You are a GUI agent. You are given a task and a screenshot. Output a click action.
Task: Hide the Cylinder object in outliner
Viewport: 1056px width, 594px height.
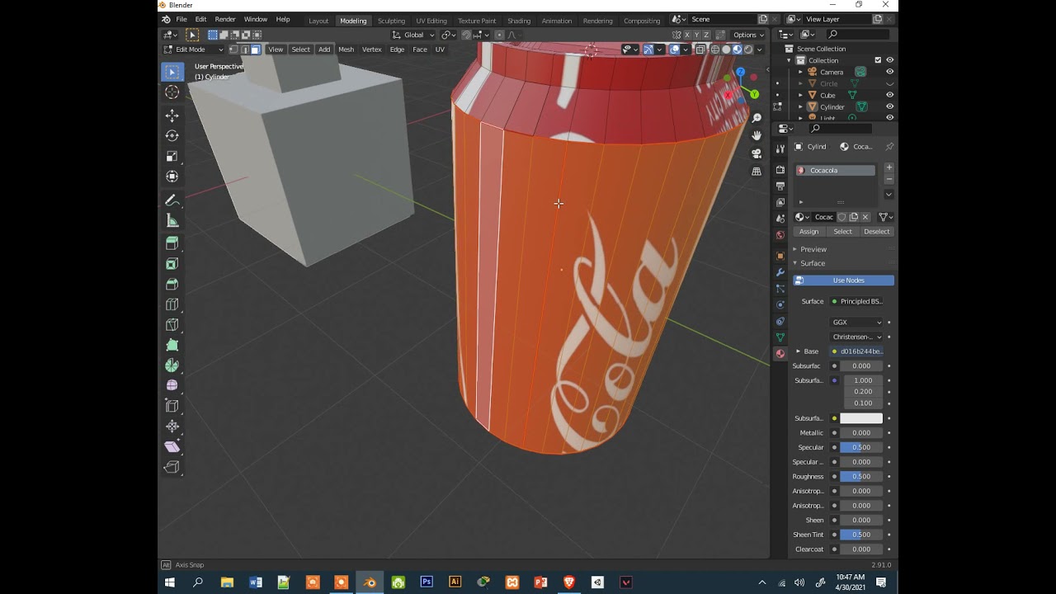[x=889, y=106]
